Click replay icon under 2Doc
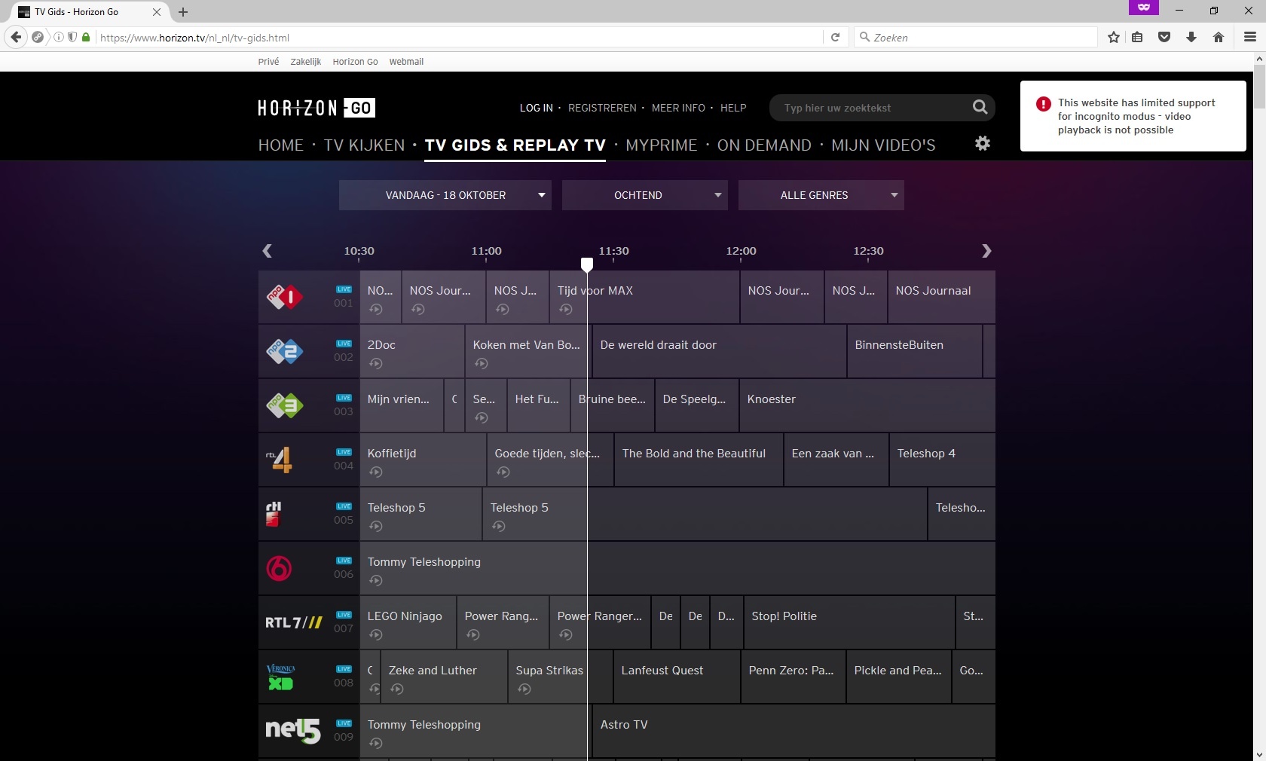Screen dimensions: 1266x761 tap(376, 363)
